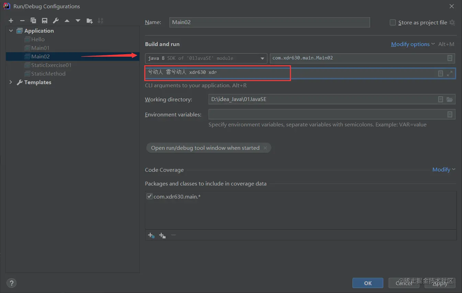The width and height of the screenshot is (462, 293).
Task: Move configuration up with arrow icon
Action: (x=67, y=21)
